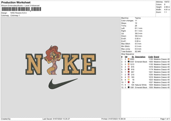Click the "Code" column header

[150, 57]
